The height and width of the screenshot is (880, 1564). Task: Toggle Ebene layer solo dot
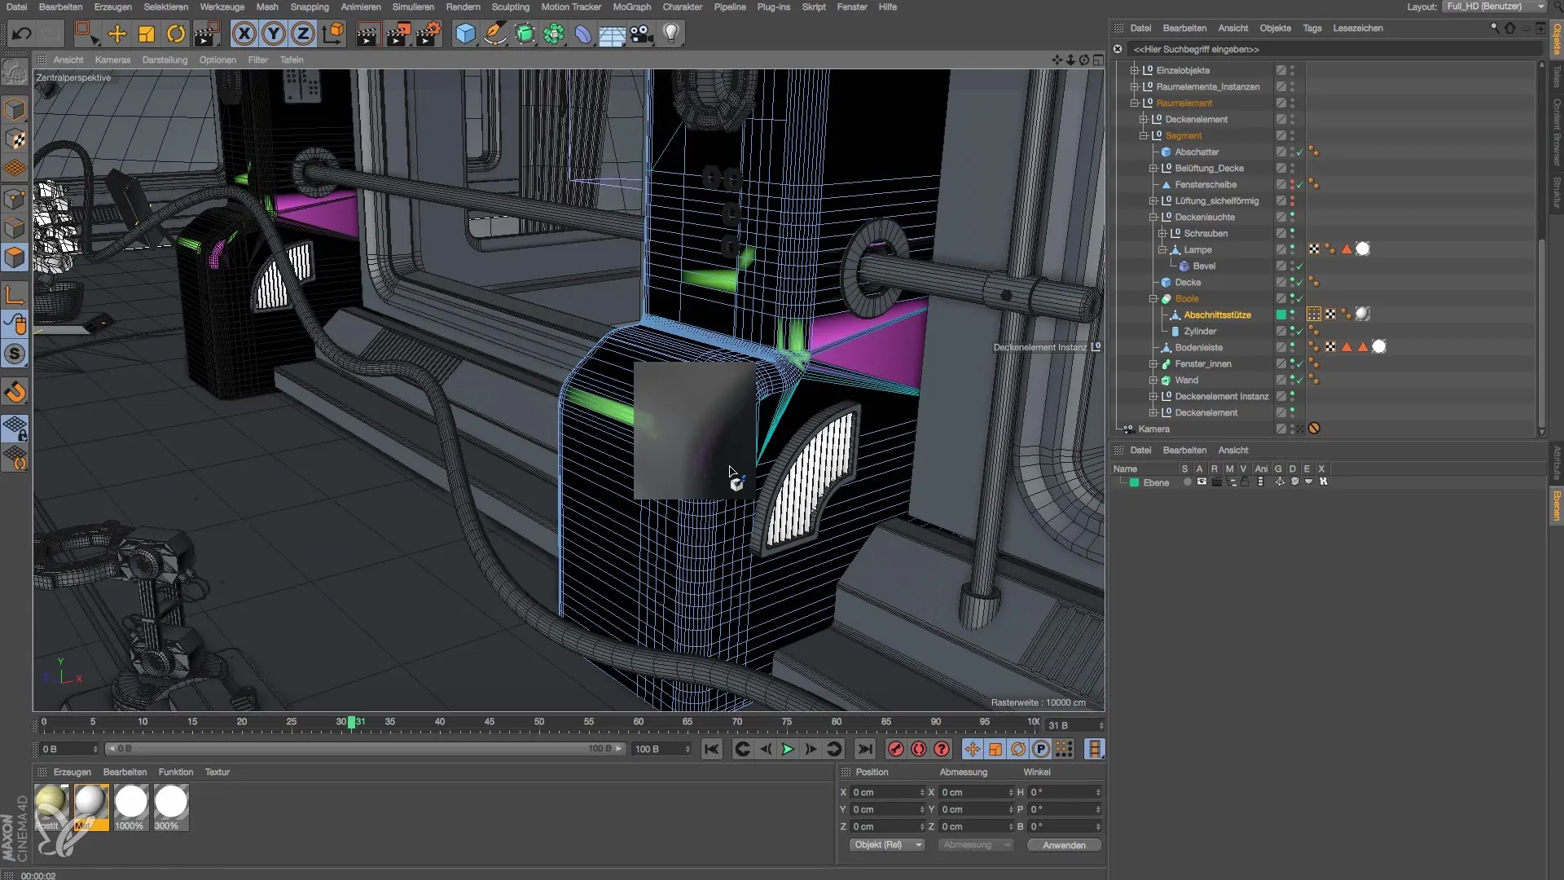(x=1187, y=482)
